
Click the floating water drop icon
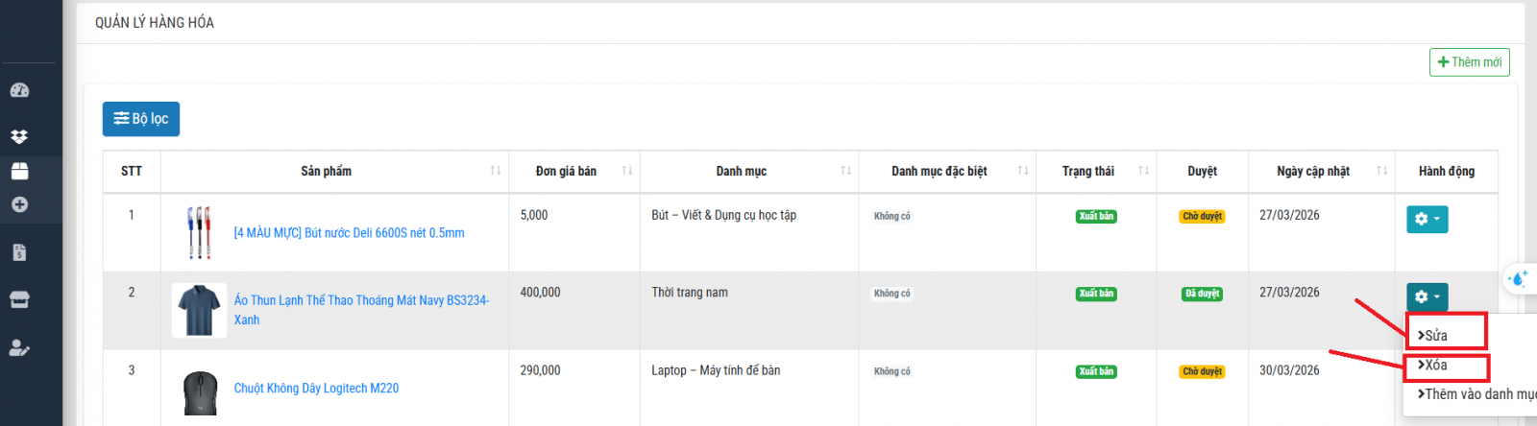click(x=1518, y=279)
